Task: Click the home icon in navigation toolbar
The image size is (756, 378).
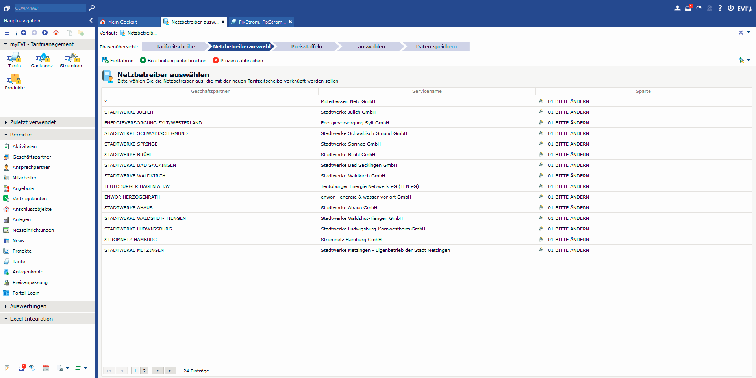Action: 56,33
